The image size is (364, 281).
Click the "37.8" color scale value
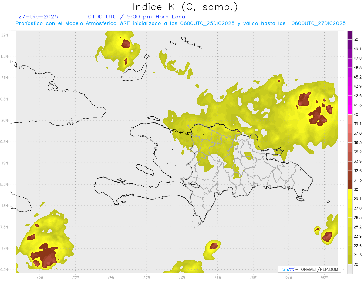click(358, 133)
